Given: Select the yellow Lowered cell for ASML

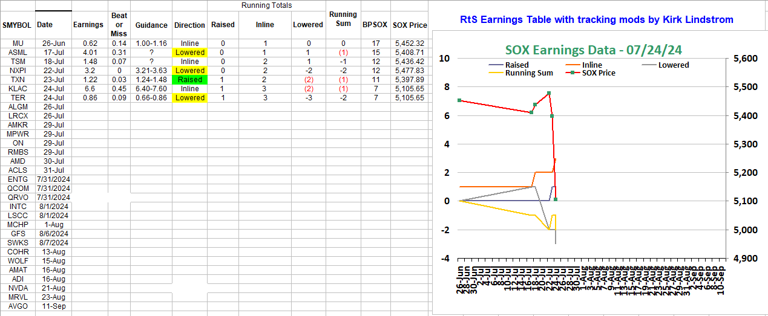Looking at the screenshot, I should tap(190, 53).
